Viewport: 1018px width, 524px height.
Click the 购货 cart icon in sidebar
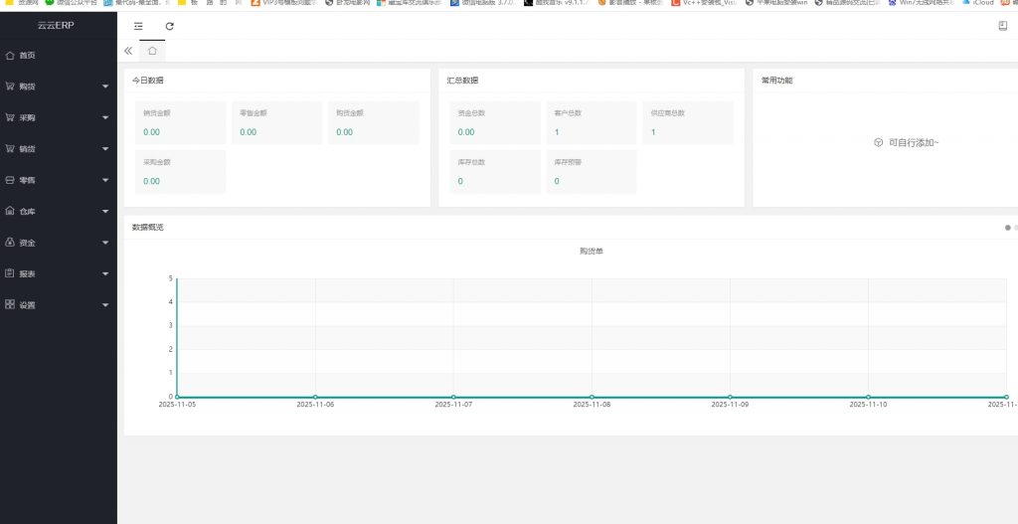click(10, 86)
